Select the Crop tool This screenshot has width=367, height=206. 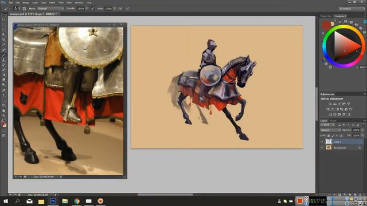3,39
